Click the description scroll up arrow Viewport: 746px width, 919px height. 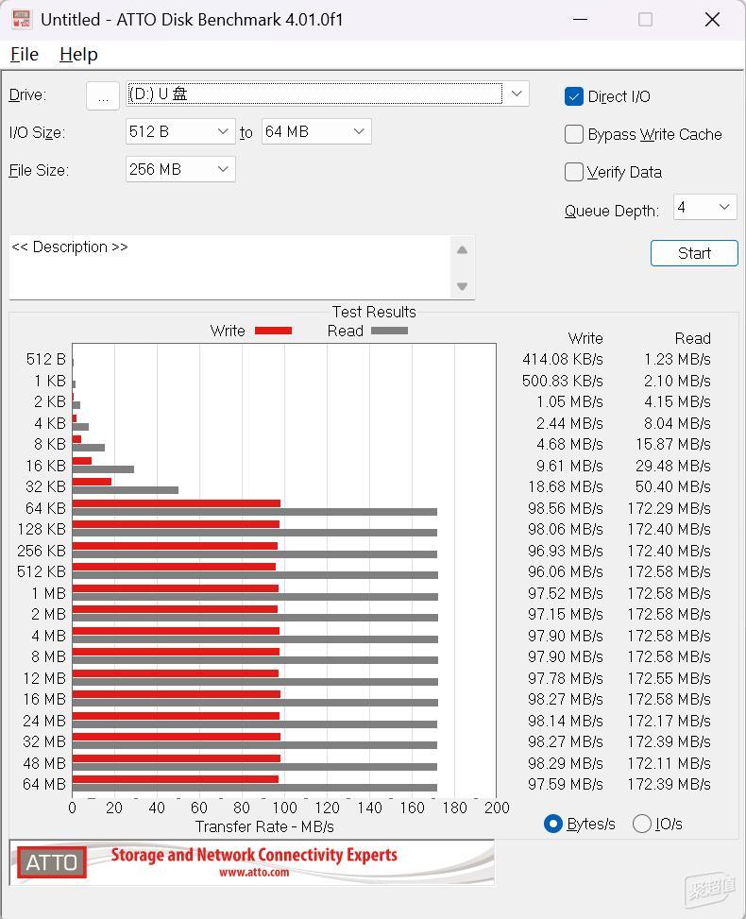[x=462, y=250]
